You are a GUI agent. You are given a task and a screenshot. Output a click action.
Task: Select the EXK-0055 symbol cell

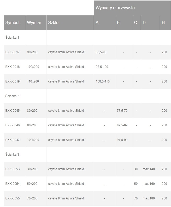[x=13, y=198]
